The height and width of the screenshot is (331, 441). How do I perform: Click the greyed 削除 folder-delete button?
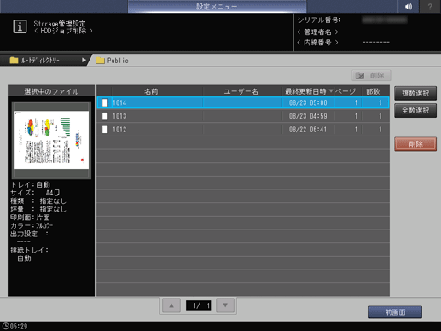click(x=371, y=76)
